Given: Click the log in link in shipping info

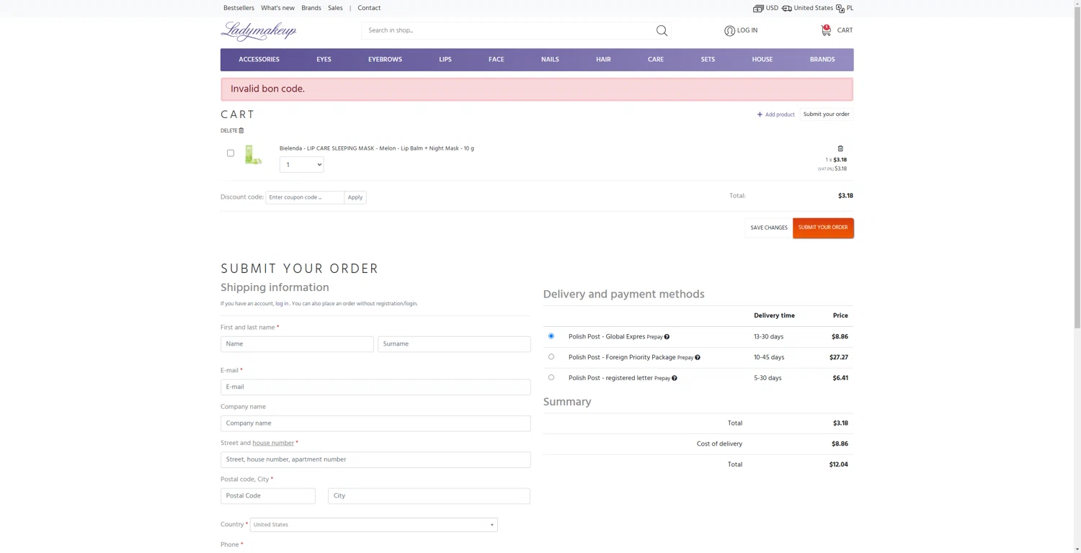Looking at the screenshot, I should [x=282, y=304].
